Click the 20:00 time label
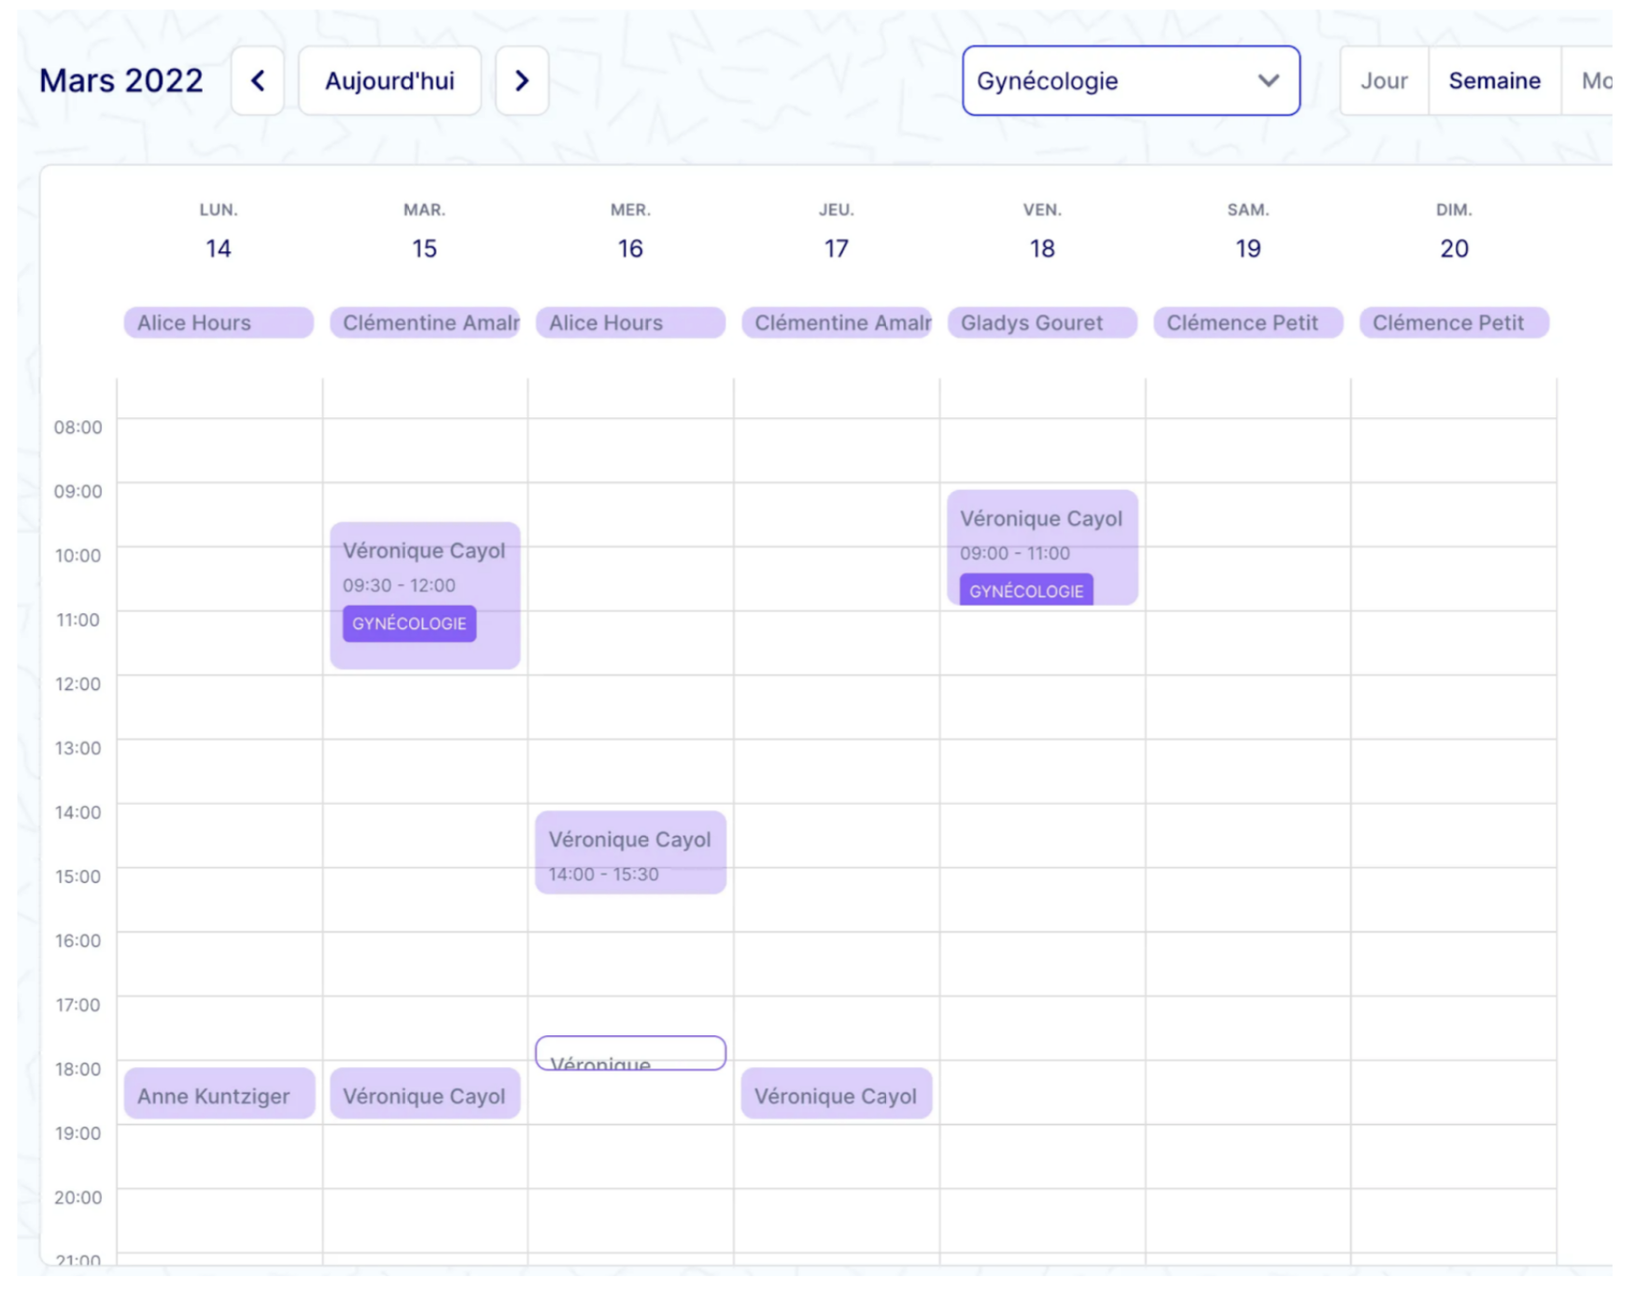This screenshot has width=1636, height=1292. pyautogui.click(x=78, y=1198)
